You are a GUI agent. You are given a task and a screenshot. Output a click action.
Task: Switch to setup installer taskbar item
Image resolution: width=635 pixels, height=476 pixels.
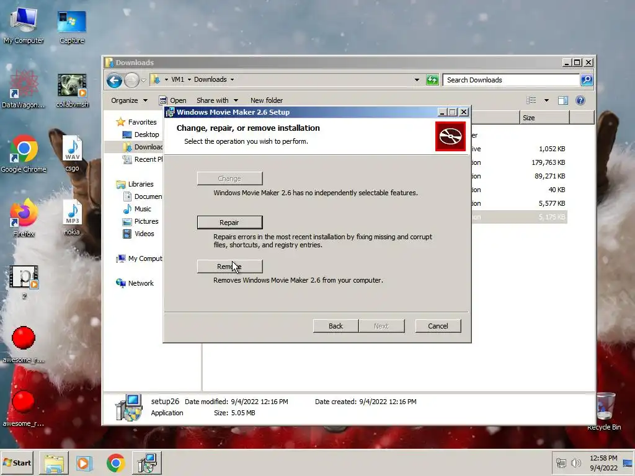click(x=146, y=463)
